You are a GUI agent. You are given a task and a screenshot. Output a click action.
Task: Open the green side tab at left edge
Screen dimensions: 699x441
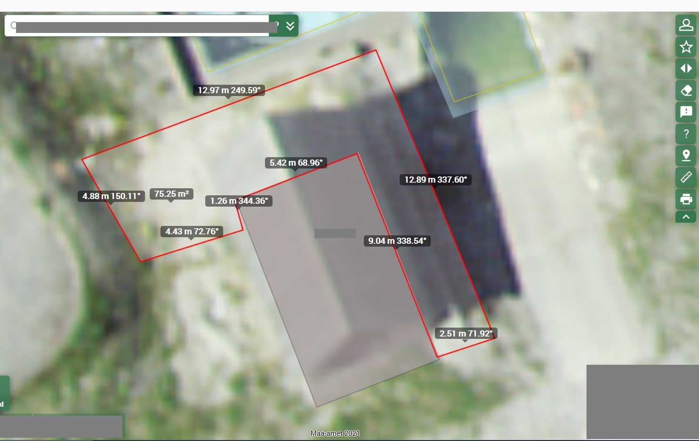coord(4,393)
